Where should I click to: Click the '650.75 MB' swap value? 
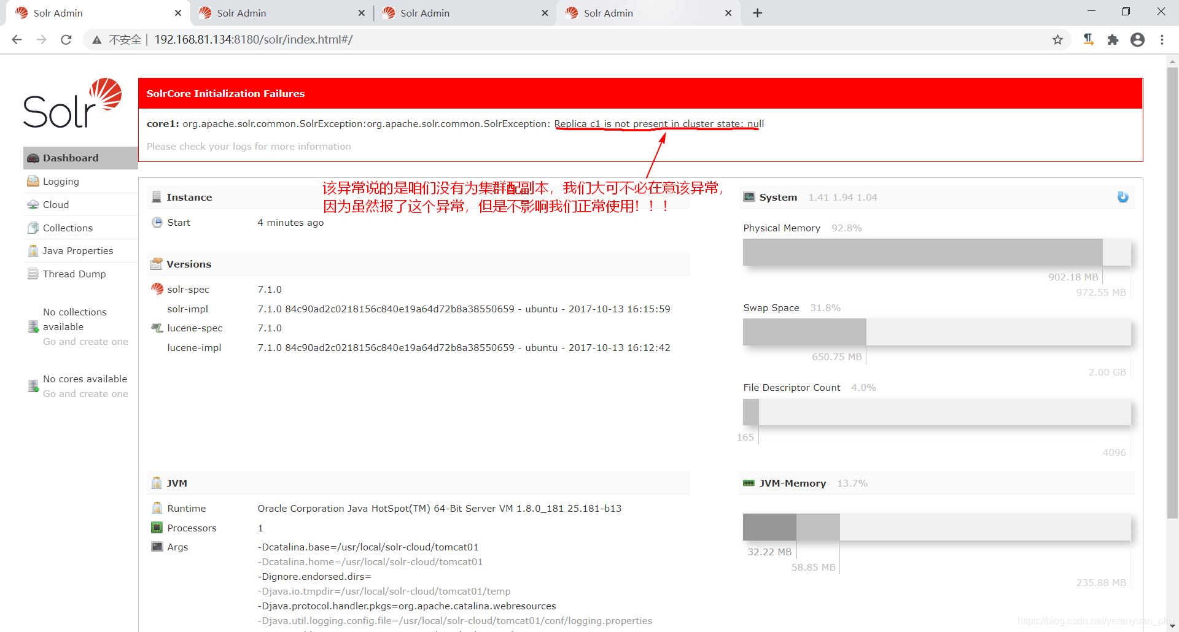tap(836, 356)
